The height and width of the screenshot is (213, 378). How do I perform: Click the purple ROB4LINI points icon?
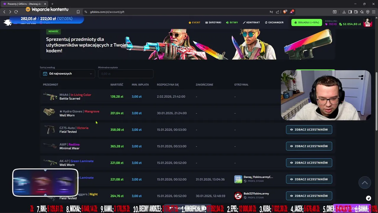(326, 24)
